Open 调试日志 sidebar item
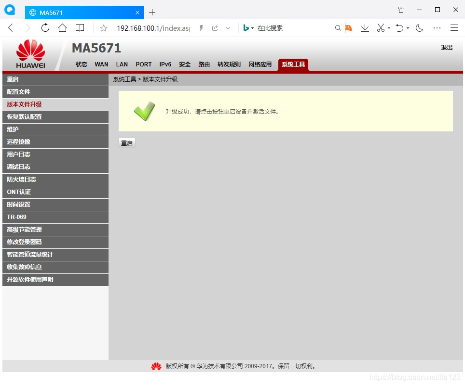 (55, 167)
